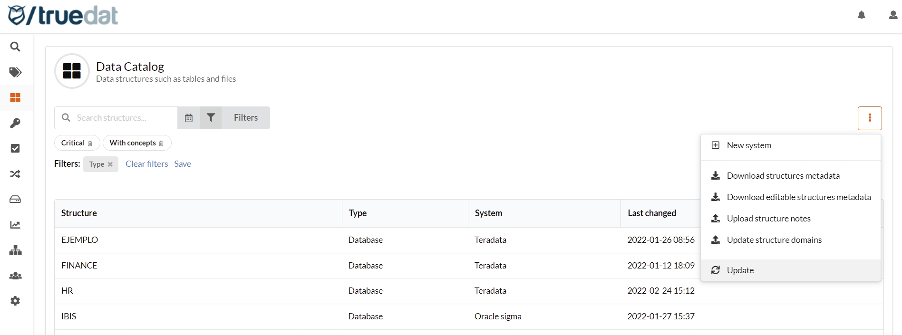Click the notifications bell icon
Screen dimensions: 902x335
point(862,15)
